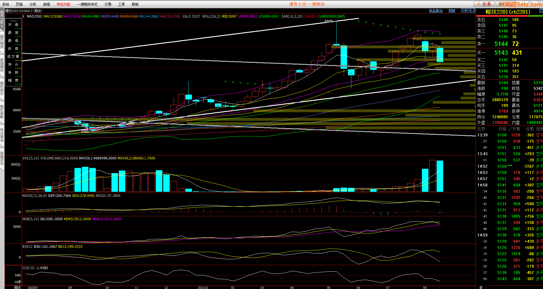Click the 总手 value 2805129
Screen dimensions: 543x289
[x=500, y=100]
